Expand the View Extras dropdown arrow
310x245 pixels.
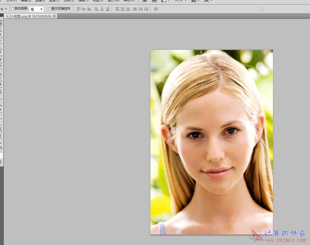point(169,1)
